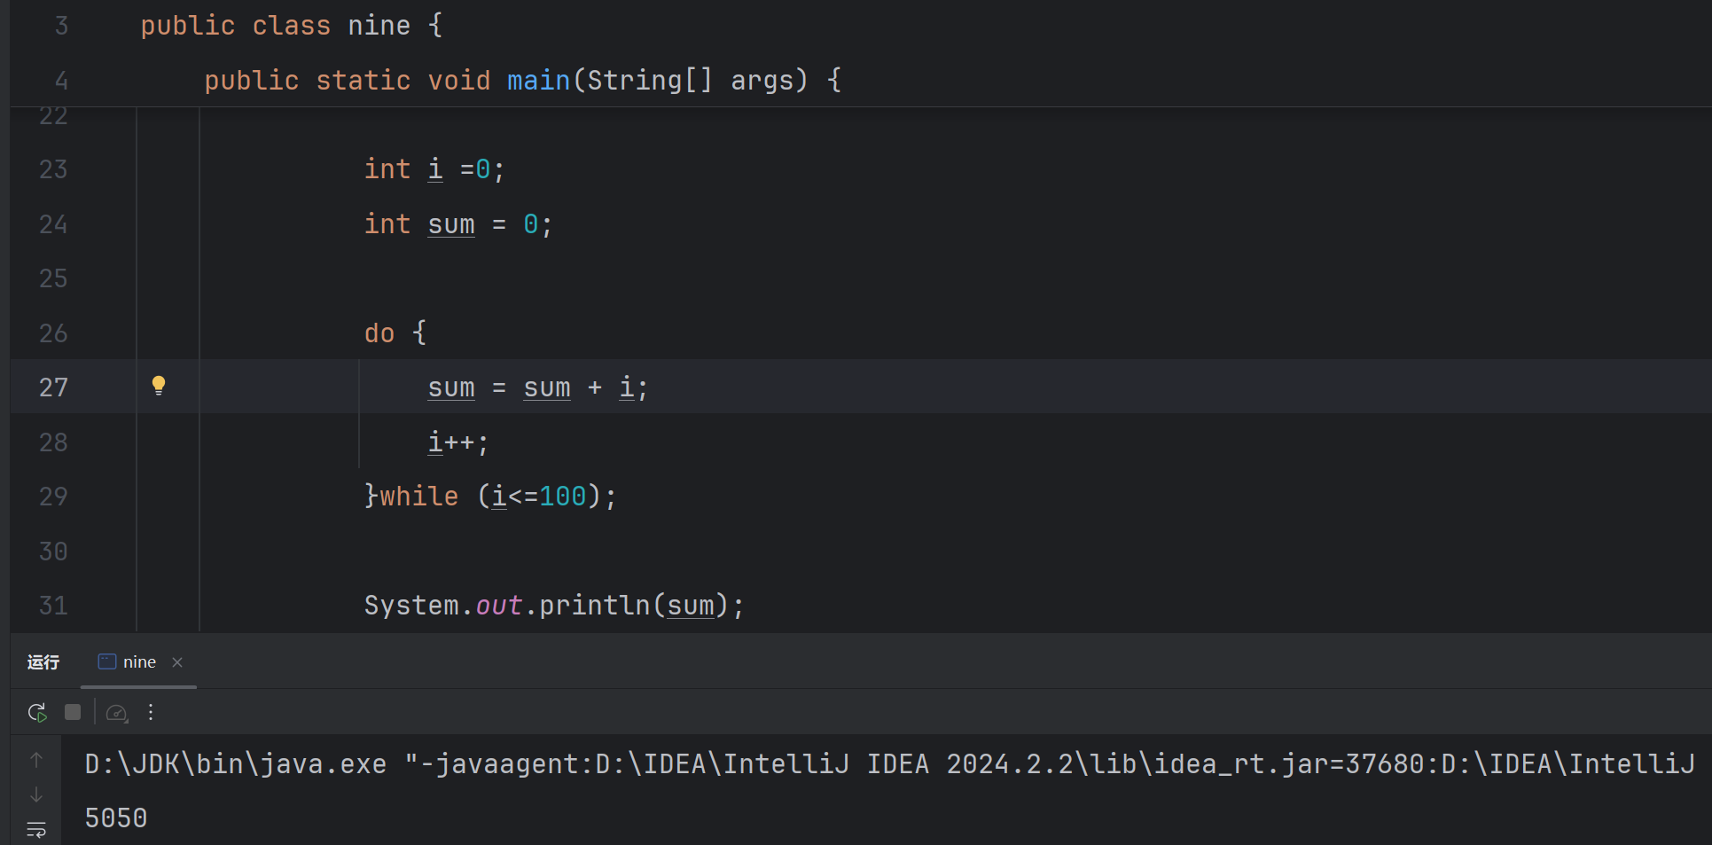Click the sticky main method signature line
The height and width of the screenshot is (845, 1712).
click(523, 81)
